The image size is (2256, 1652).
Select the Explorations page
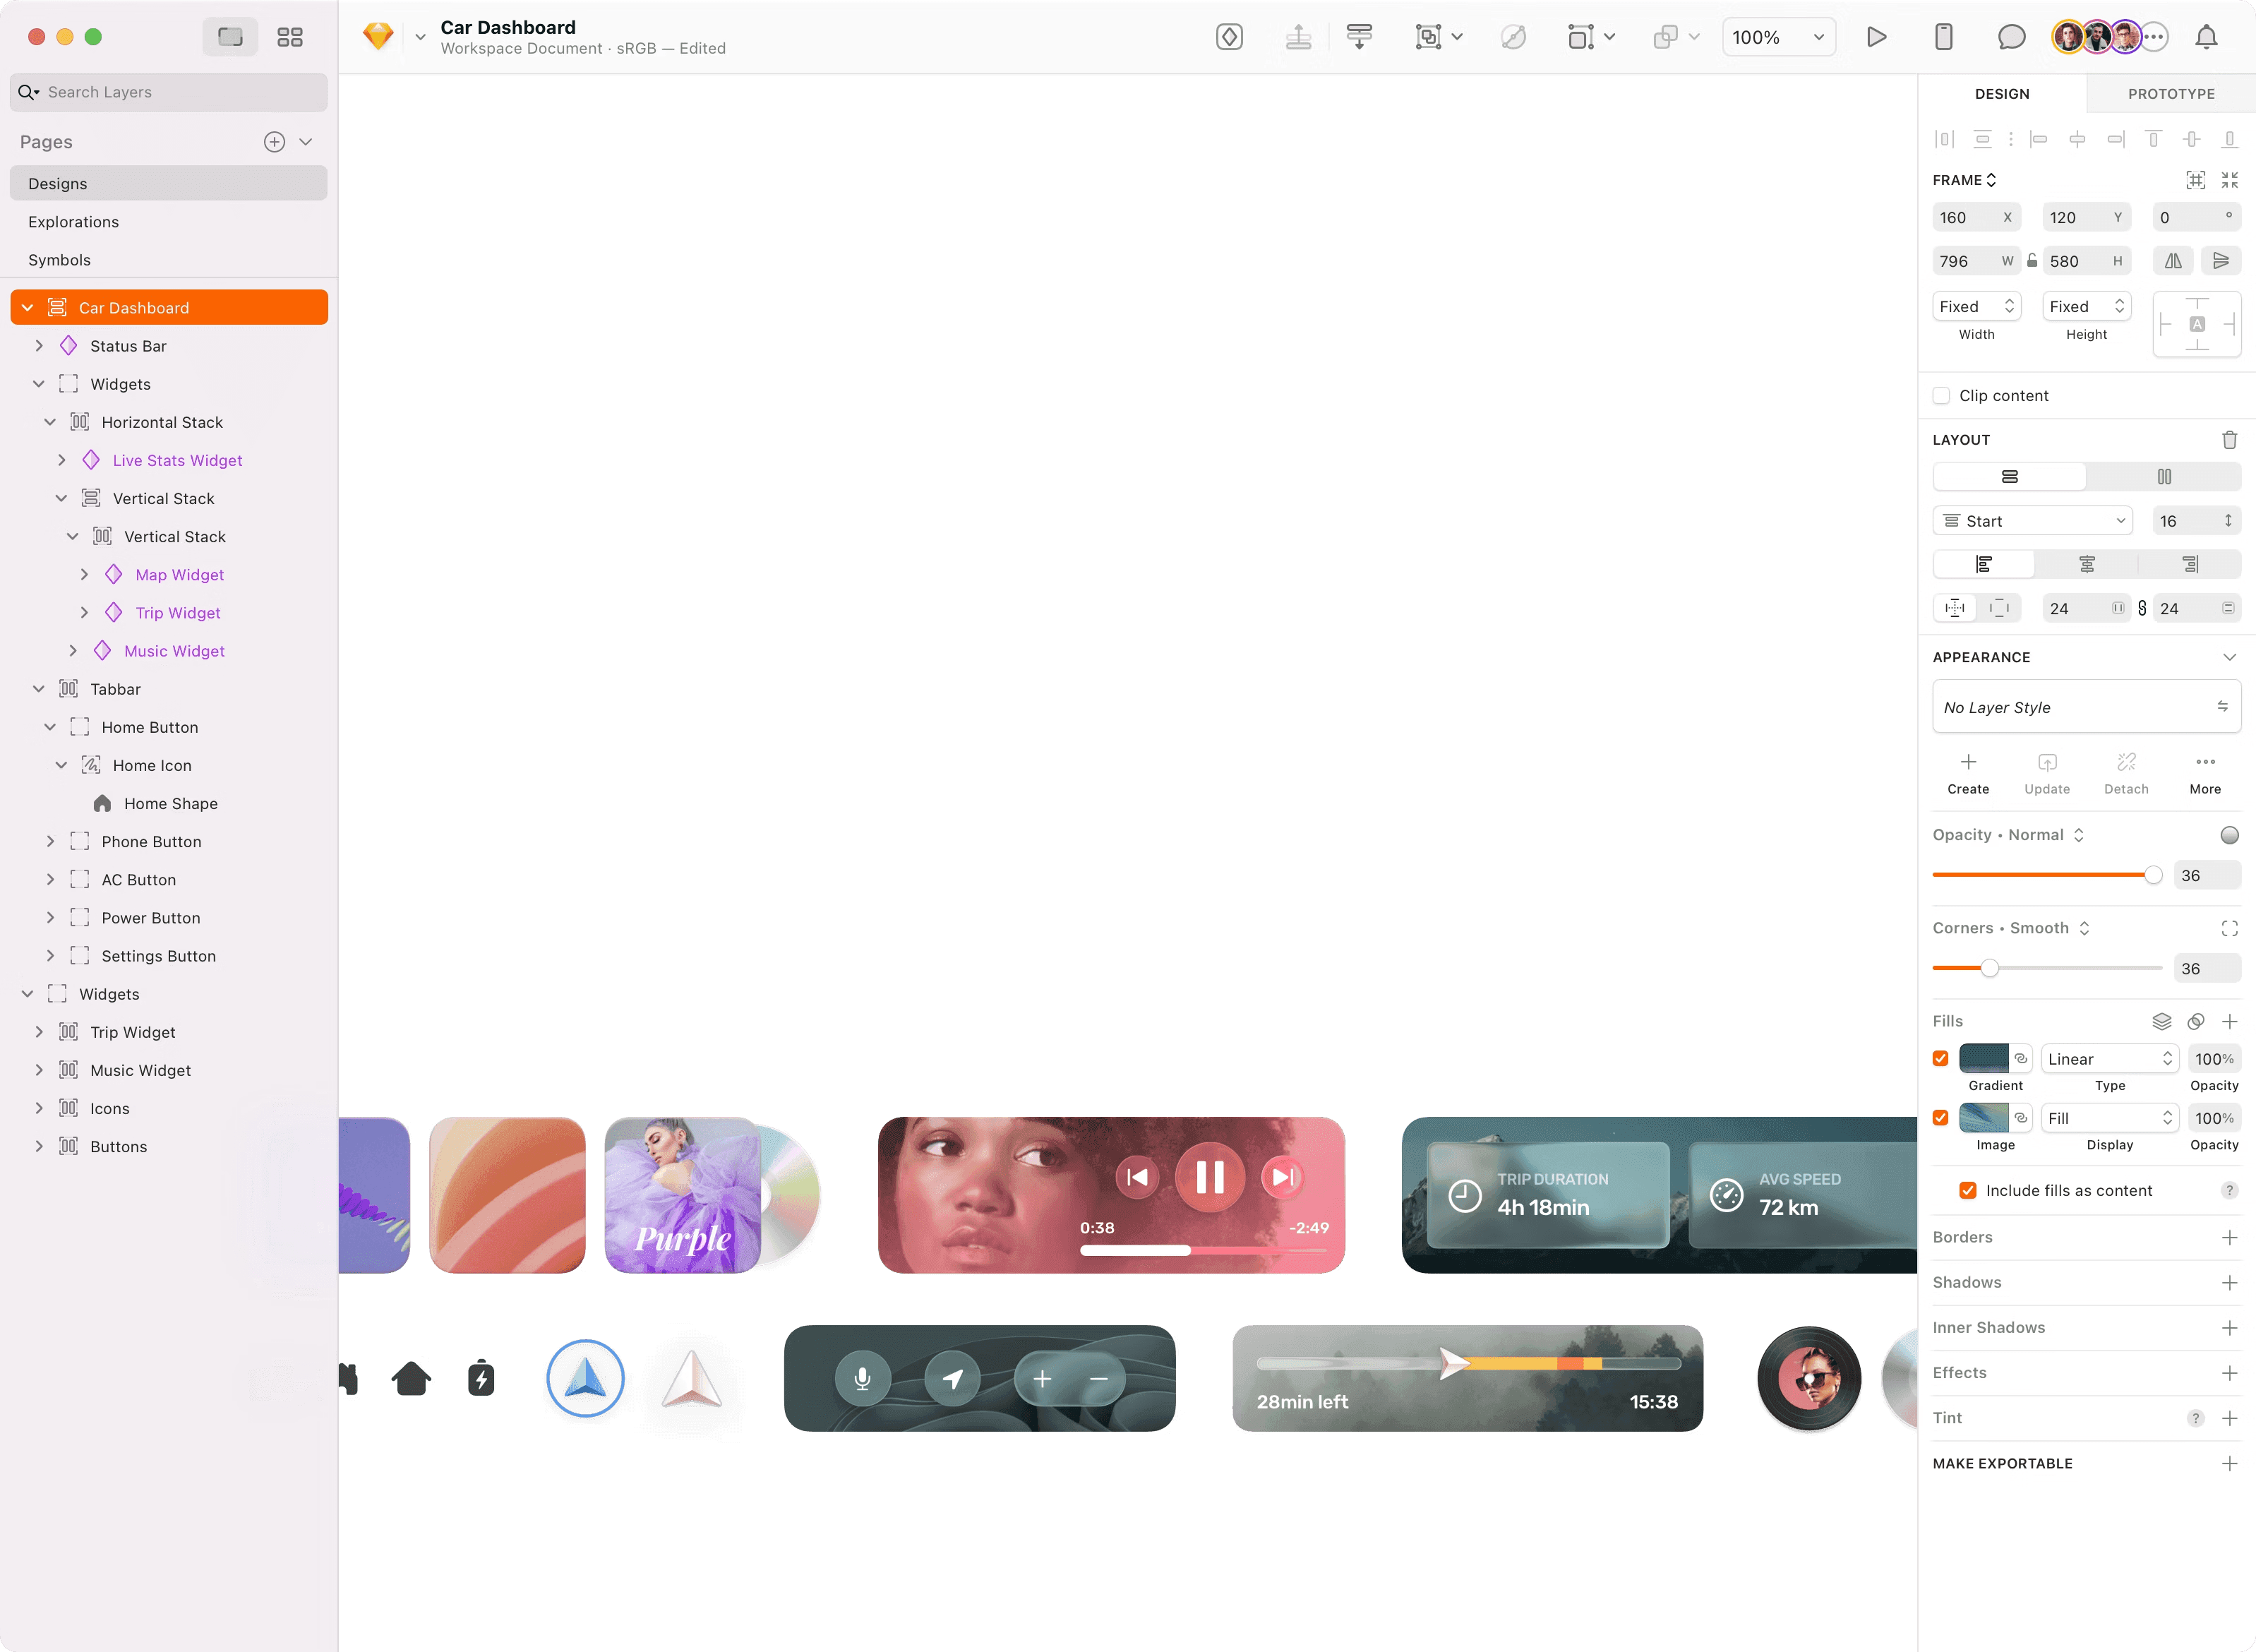click(169, 222)
